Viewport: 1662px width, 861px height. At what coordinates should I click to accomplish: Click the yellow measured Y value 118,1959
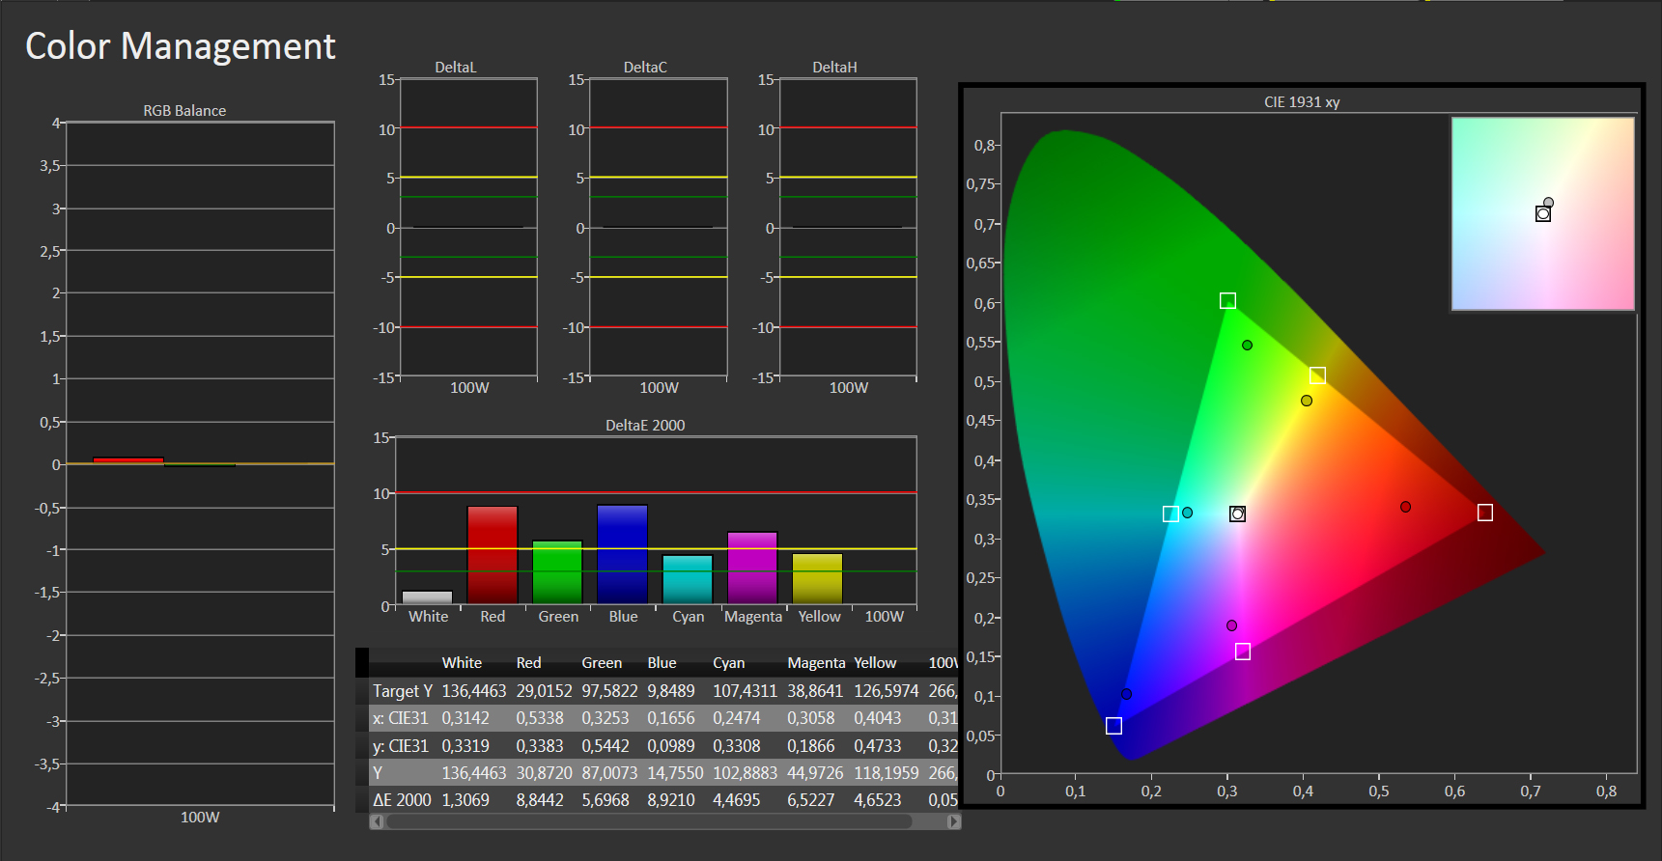click(x=887, y=773)
